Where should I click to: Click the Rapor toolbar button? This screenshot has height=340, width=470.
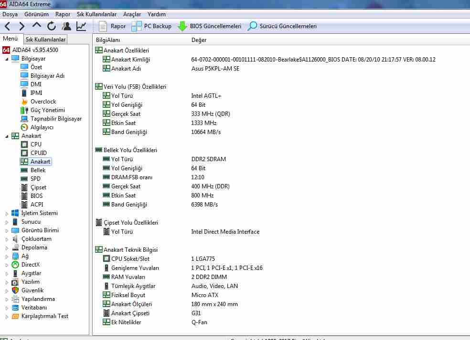coord(112,26)
